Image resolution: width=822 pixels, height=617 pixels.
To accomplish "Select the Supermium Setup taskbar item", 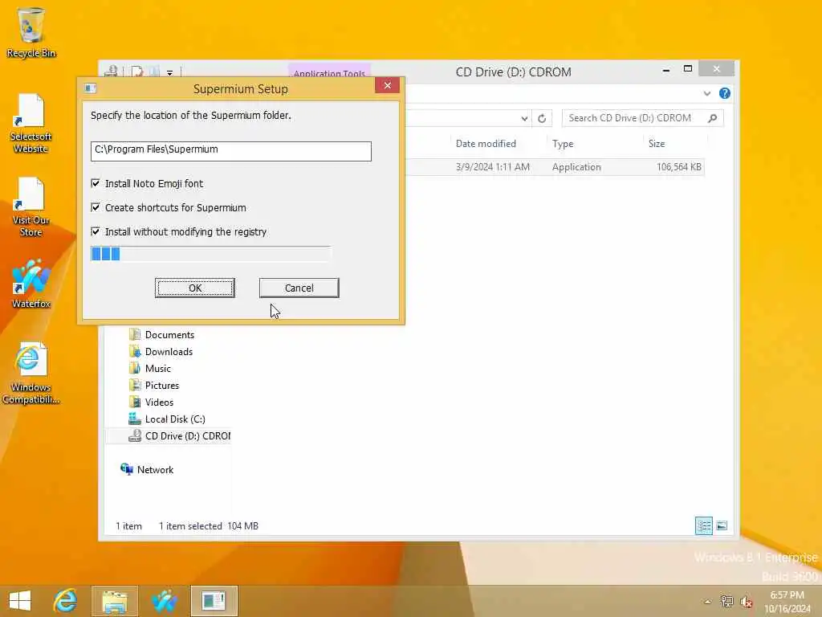I will 214,601.
